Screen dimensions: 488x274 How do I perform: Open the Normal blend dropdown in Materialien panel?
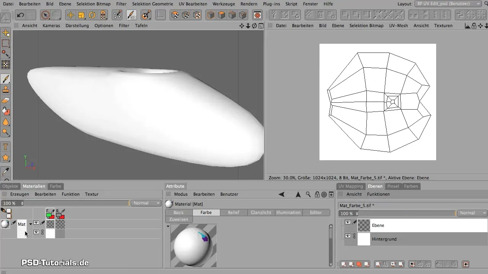(146, 203)
